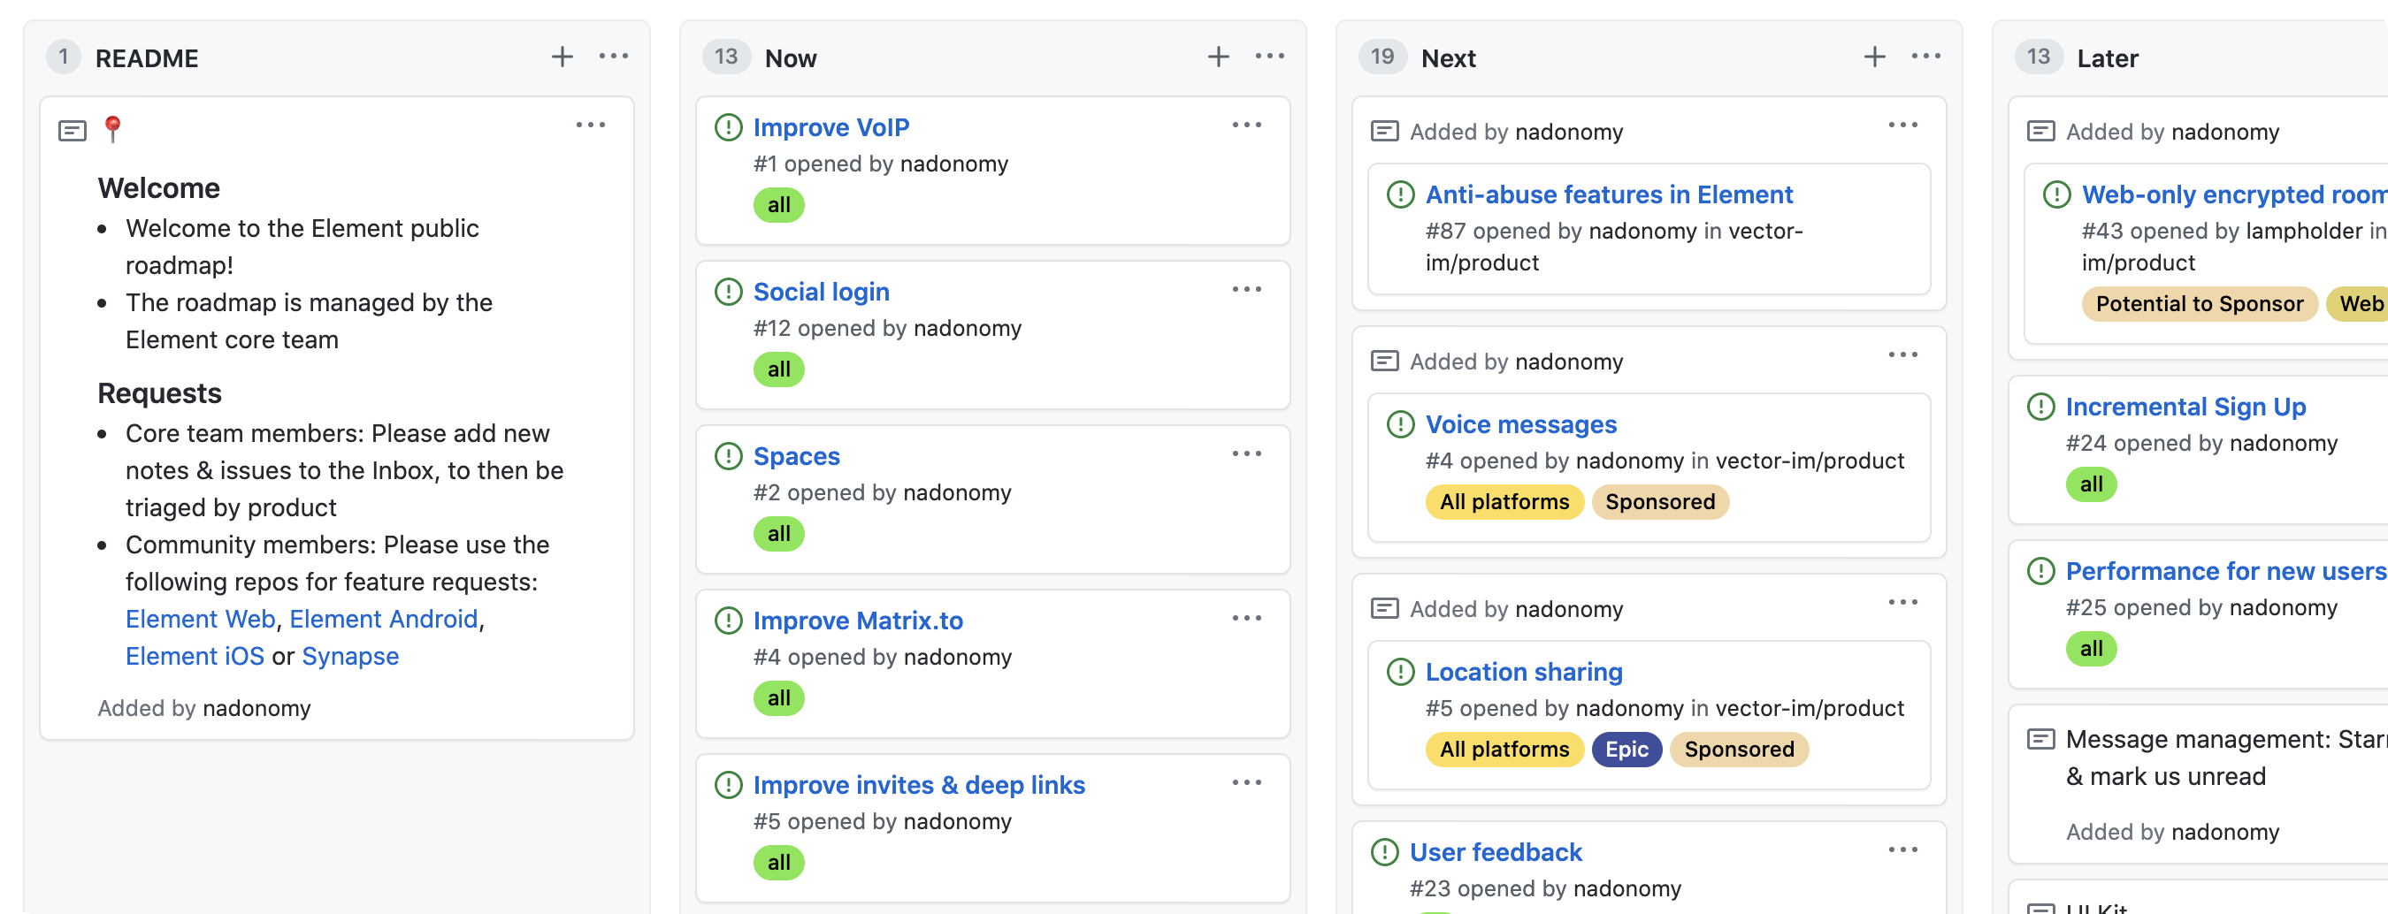Click the open issue icon on Social login

[x=729, y=292]
